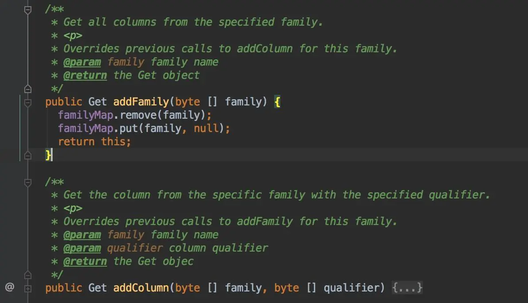Click fold end marker closing addColumn Javadoc
This screenshot has height=303, width=528.
pos(28,275)
